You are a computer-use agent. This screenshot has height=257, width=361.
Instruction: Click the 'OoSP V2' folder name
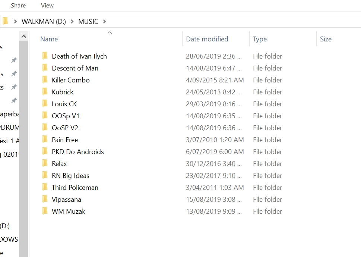click(65, 128)
